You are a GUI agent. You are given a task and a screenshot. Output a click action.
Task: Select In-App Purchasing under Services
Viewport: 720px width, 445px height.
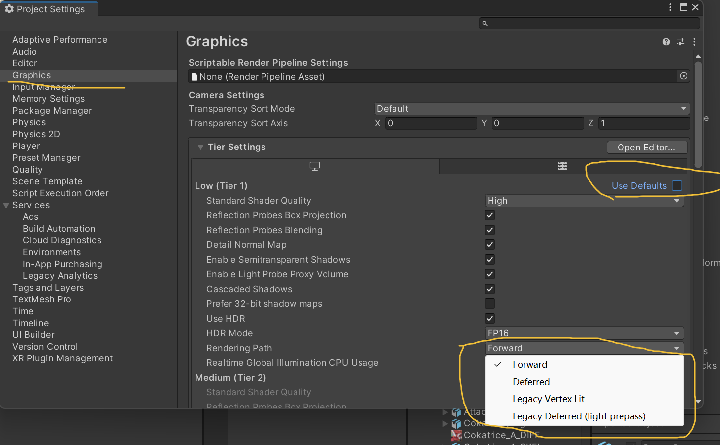click(62, 264)
